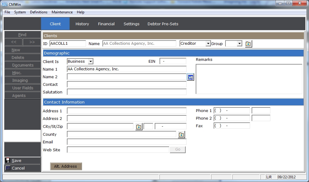Click the Save floppy disk icon

8,160
